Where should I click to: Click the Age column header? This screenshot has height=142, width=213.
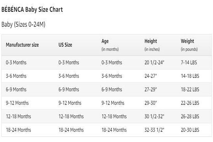[x=105, y=41]
